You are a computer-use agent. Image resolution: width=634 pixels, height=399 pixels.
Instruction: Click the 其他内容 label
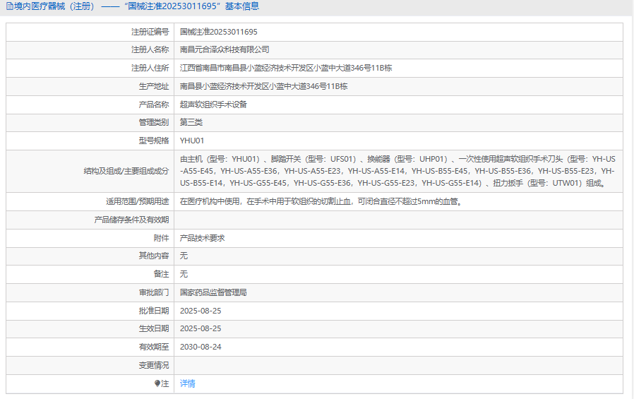click(x=154, y=256)
